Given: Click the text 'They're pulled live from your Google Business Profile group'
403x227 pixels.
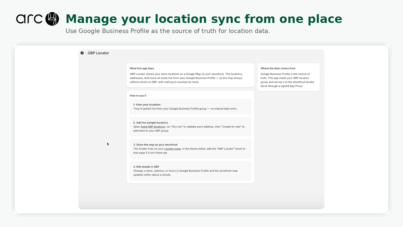Looking at the screenshot, I should 170,109.
